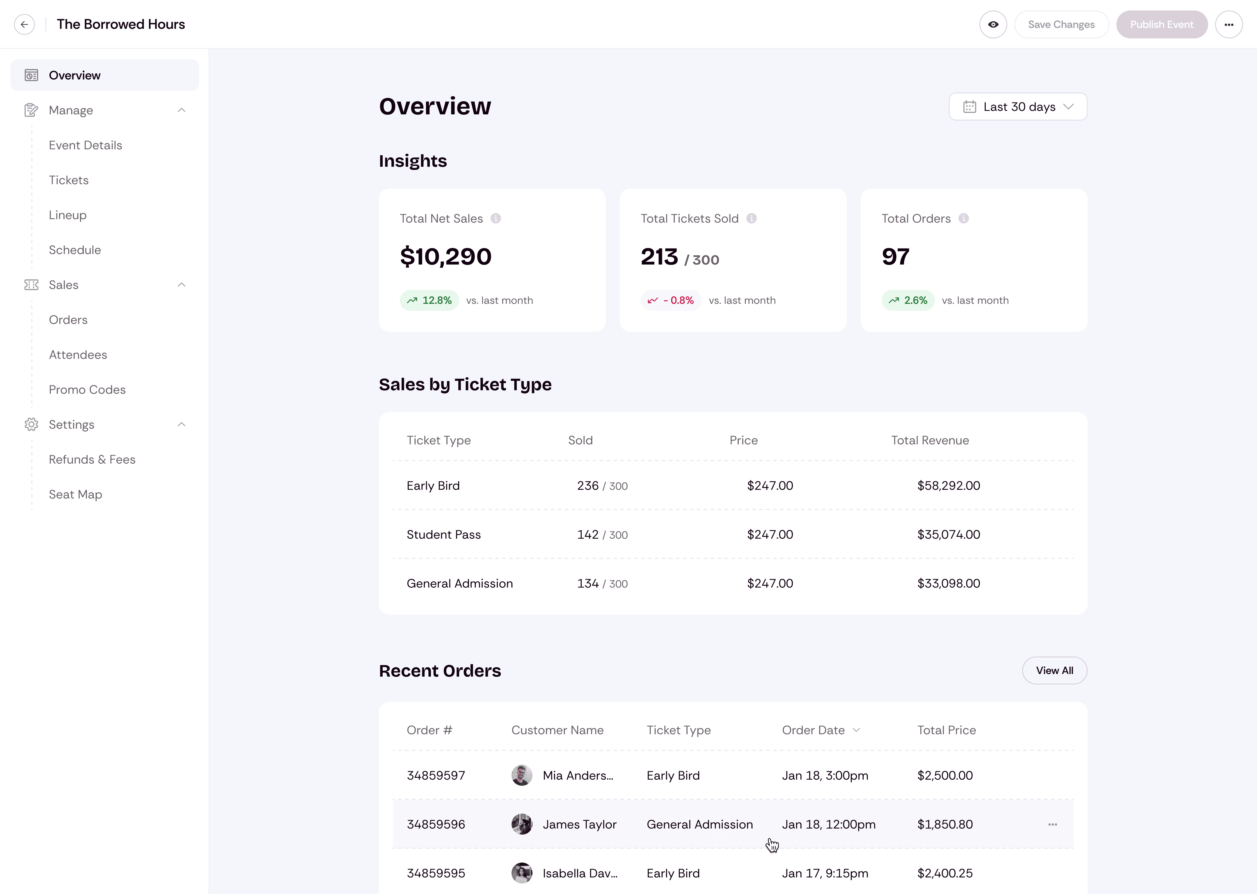
Task: Sort by Order Date column chevron
Action: (856, 730)
